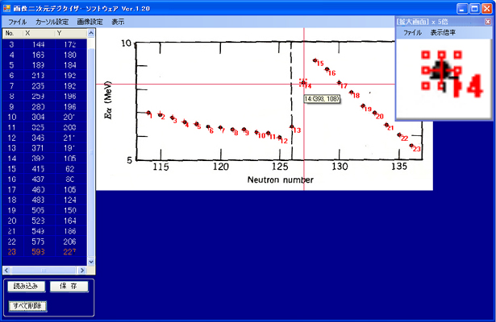This screenshot has width=496, height=322.
Task: Click the Y column header in the list
Action: tap(59, 34)
